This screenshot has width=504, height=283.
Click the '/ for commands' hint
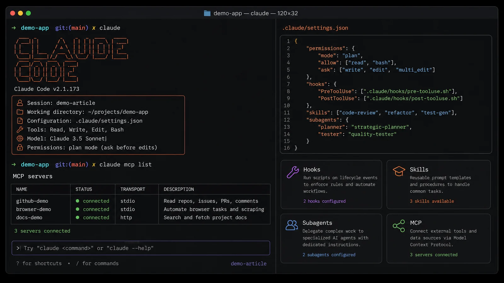coord(97,264)
